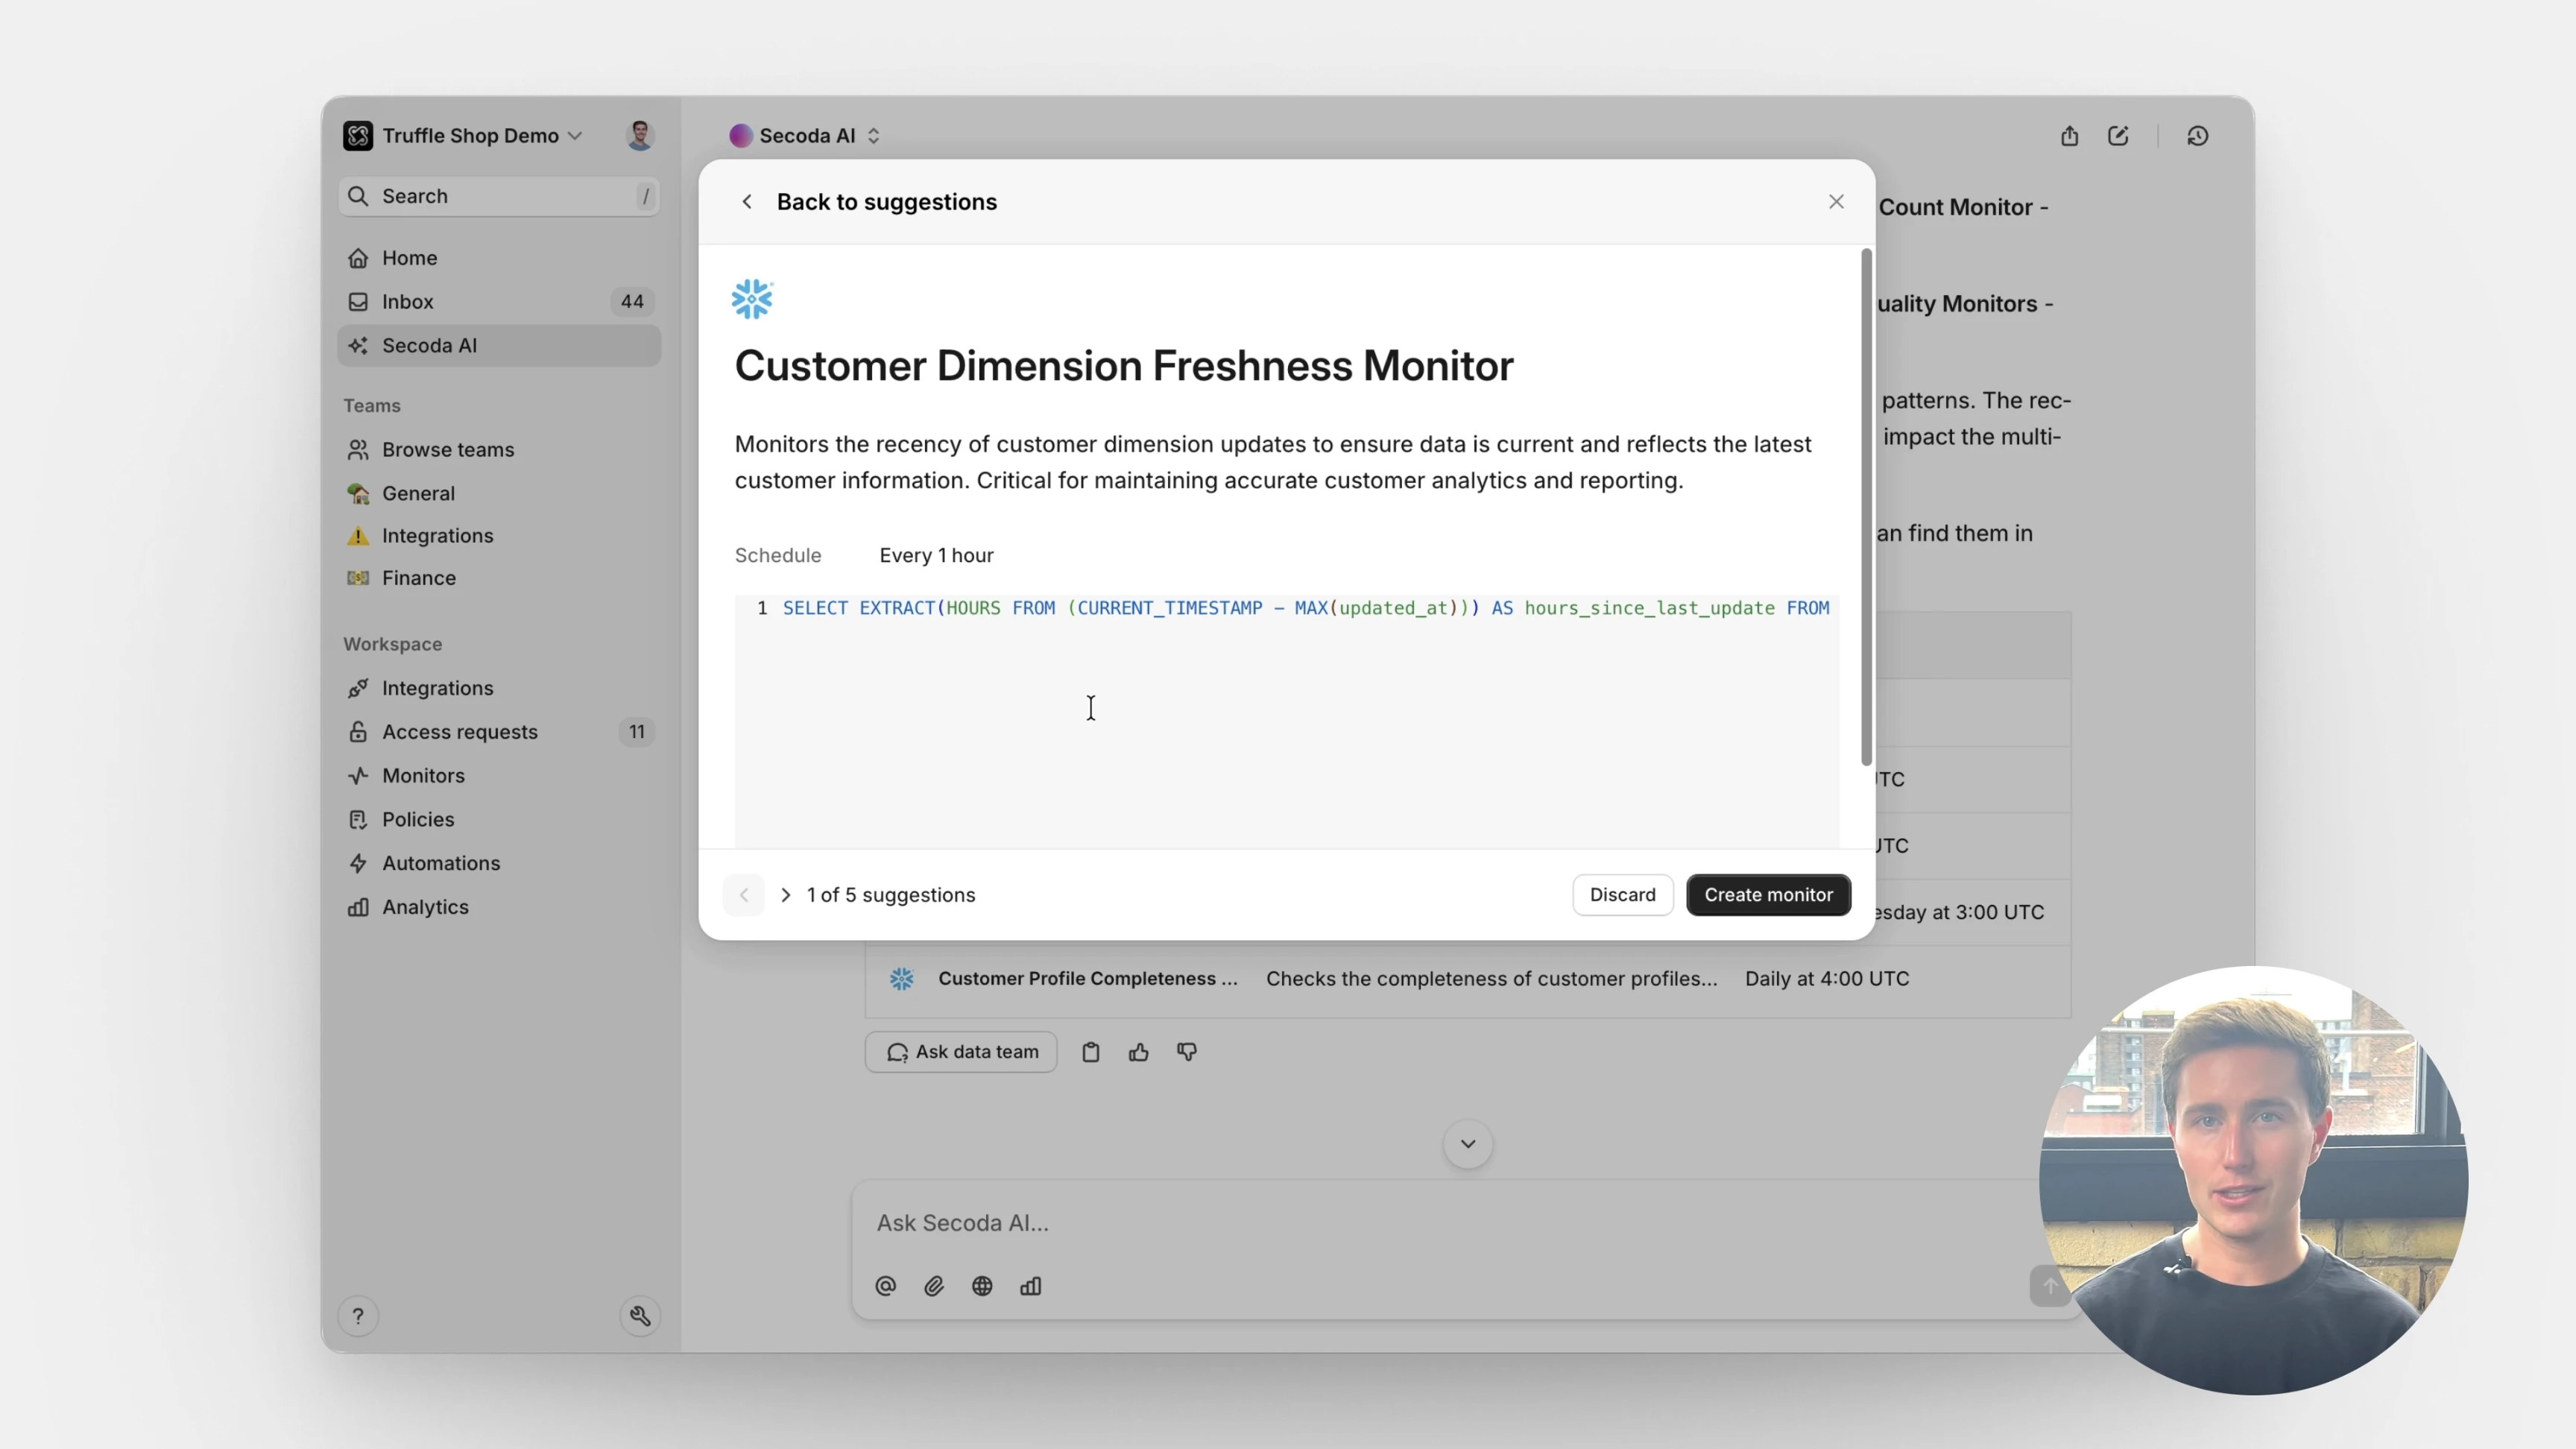Close the monitor suggestion dialog
Viewport: 2576px width, 1449px height.
(x=1836, y=202)
